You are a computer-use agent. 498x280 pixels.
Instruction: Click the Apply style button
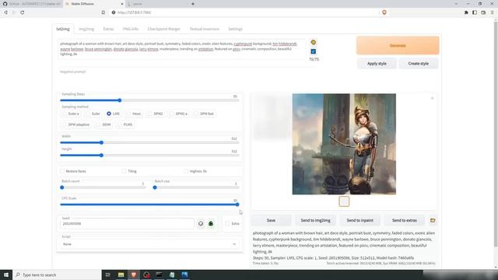click(377, 64)
